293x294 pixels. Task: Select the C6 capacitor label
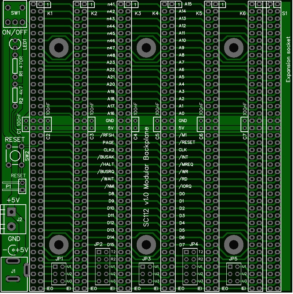coord(201,136)
